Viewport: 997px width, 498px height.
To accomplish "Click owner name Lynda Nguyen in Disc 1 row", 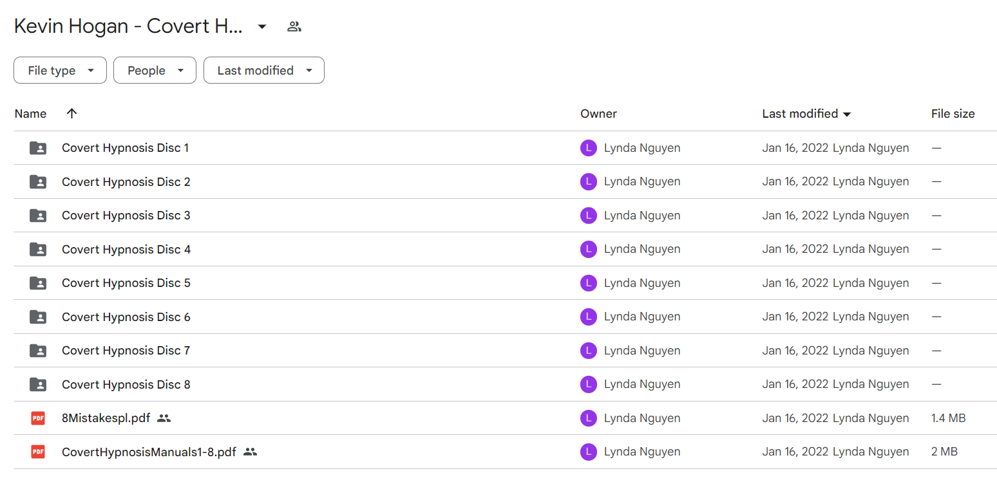I will (642, 148).
